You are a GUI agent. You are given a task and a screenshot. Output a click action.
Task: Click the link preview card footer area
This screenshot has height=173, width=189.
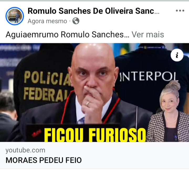coord(94,155)
